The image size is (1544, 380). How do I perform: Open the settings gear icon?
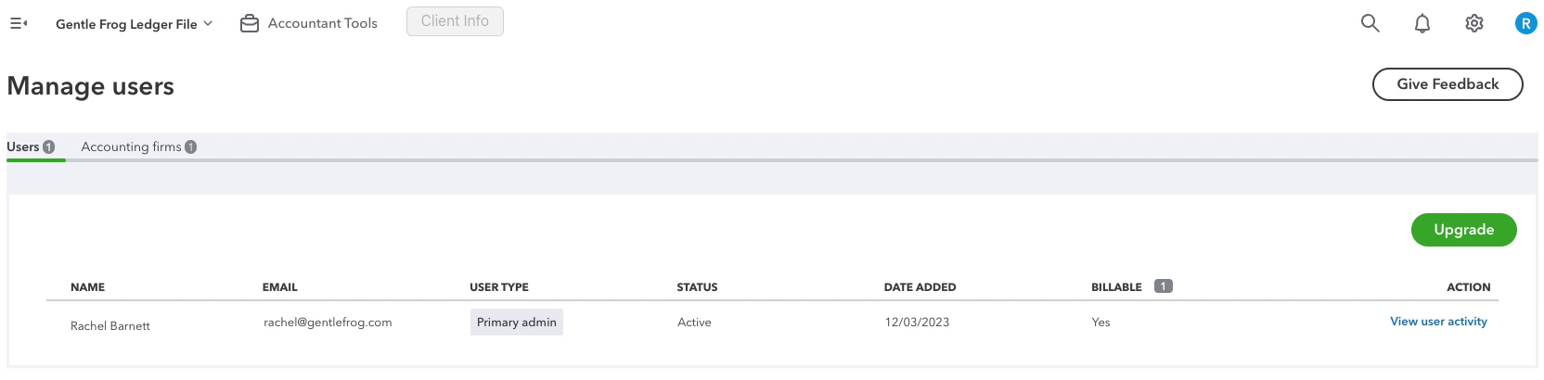[1473, 23]
